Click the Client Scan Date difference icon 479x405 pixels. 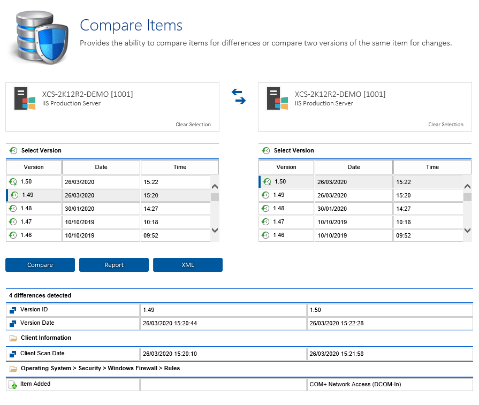pos(13,354)
